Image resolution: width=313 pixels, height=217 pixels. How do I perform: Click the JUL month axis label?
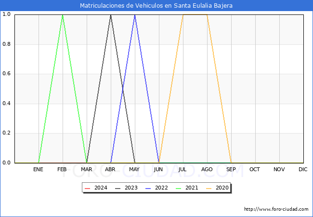coord(183,169)
